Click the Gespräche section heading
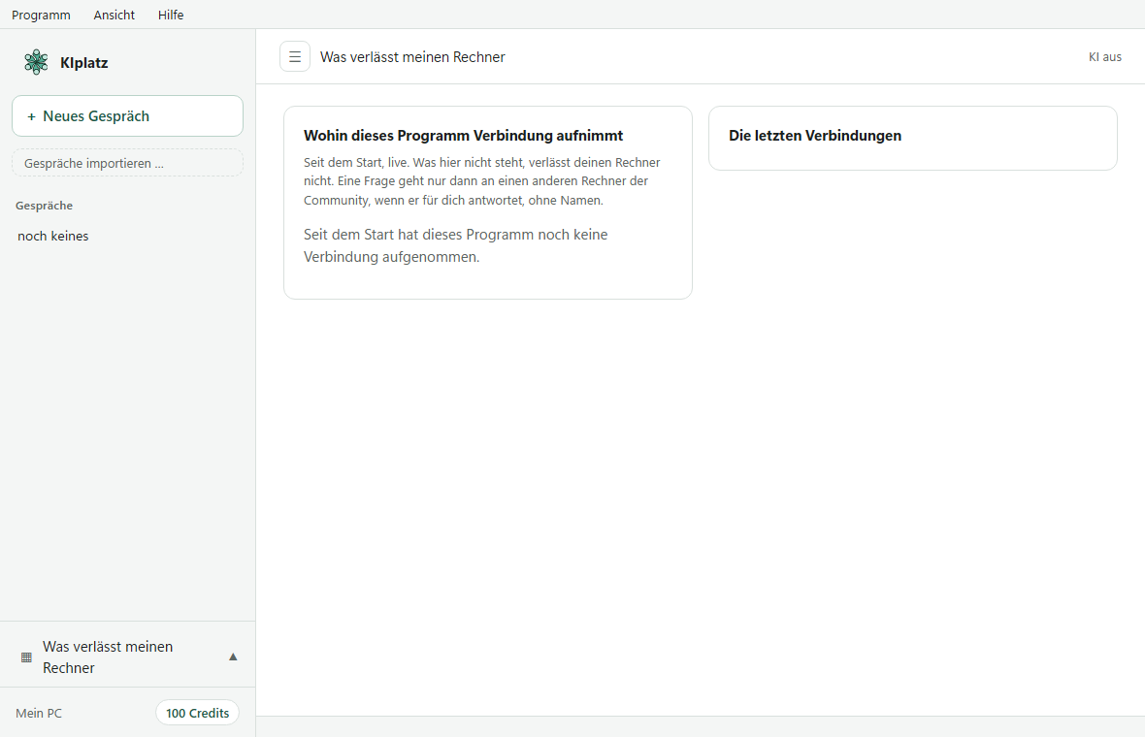Image resolution: width=1145 pixels, height=737 pixels. point(44,206)
